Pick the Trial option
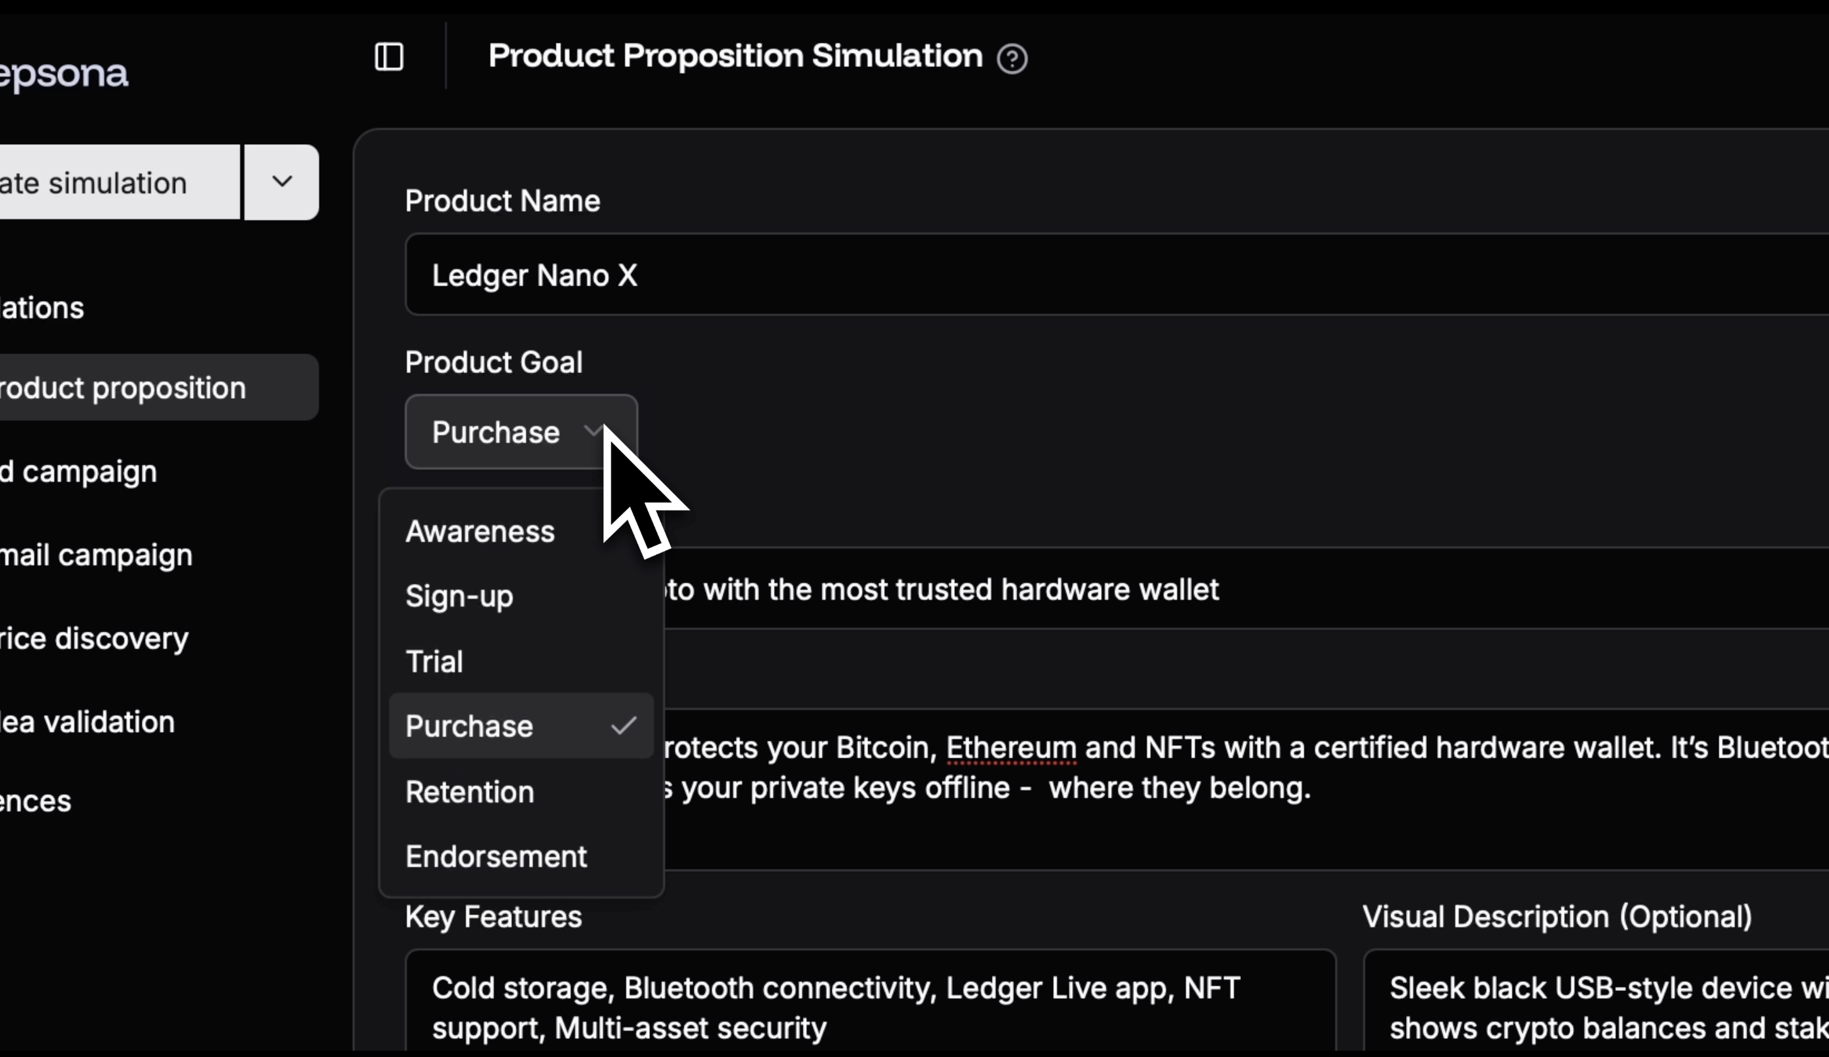The image size is (1829, 1057). pos(434,661)
